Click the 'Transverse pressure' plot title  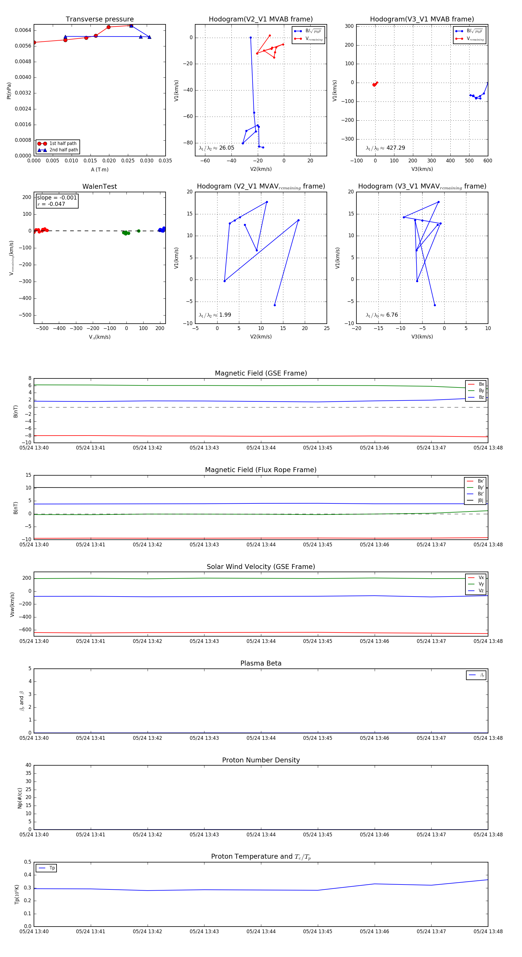point(99,19)
